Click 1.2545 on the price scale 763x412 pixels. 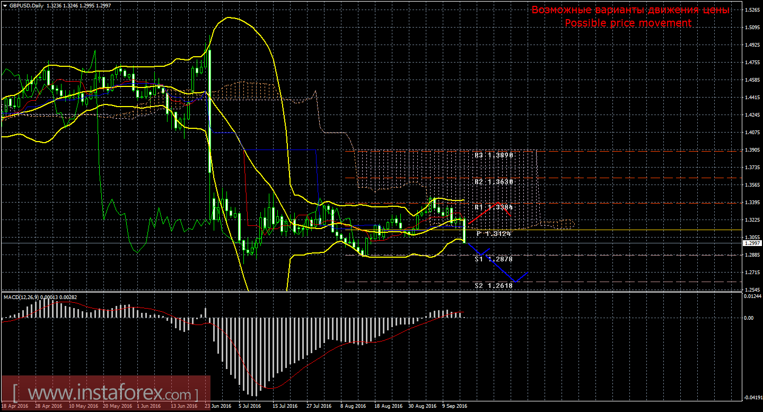point(752,290)
